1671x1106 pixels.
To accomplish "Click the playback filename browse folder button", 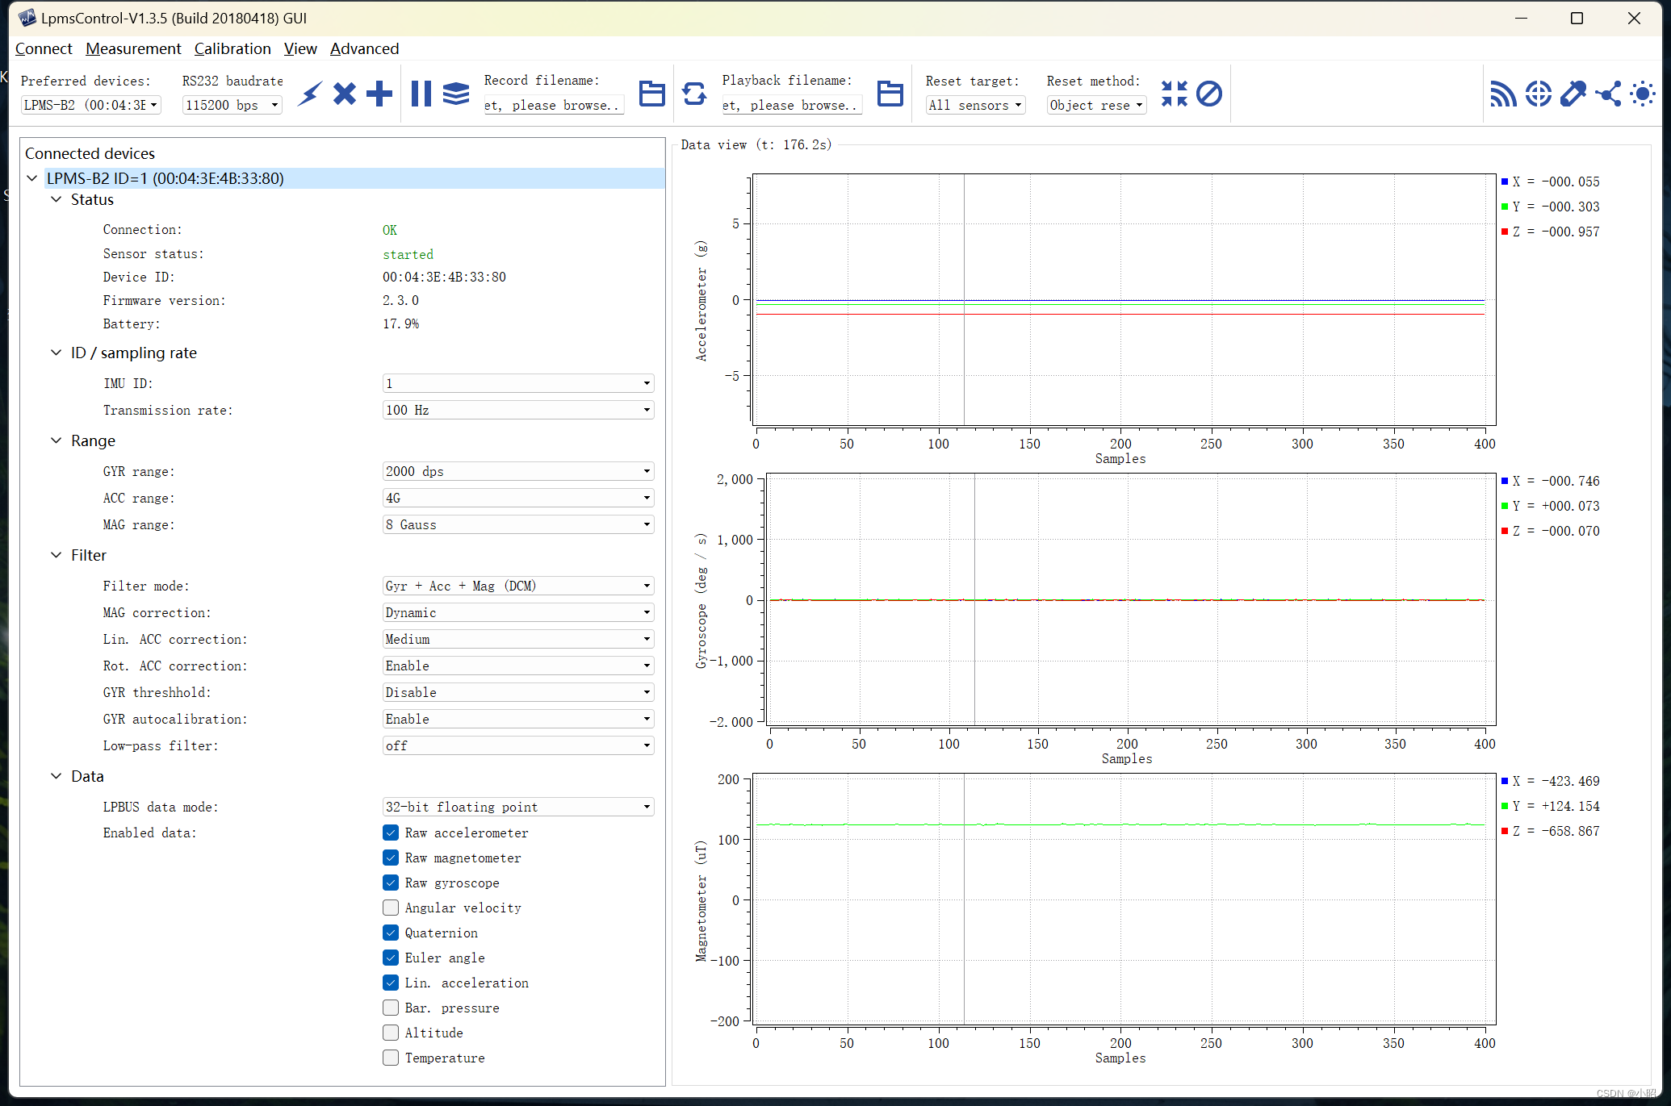I will pyautogui.click(x=890, y=94).
